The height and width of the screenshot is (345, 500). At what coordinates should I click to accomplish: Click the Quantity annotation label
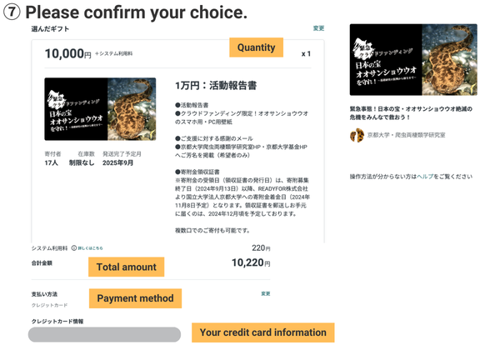(x=256, y=47)
